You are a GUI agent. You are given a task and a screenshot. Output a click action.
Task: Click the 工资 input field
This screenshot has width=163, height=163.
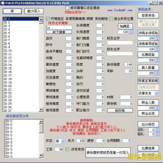59,149
